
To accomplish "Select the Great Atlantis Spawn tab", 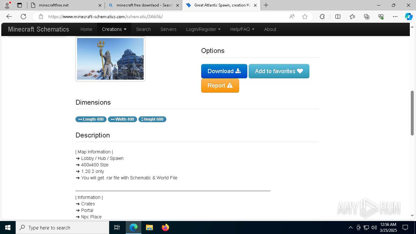I will (x=221, y=5).
